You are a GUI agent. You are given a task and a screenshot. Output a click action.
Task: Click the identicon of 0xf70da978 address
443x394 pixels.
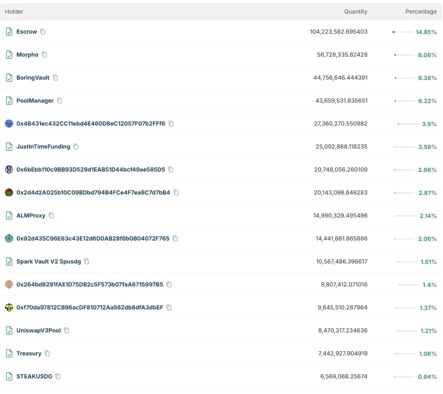[x=9, y=307]
